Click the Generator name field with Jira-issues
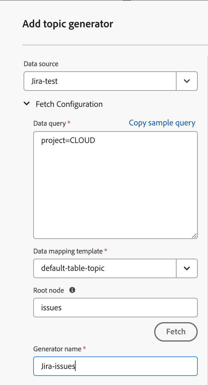The height and width of the screenshot is (385, 208). click(x=115, y=366)
